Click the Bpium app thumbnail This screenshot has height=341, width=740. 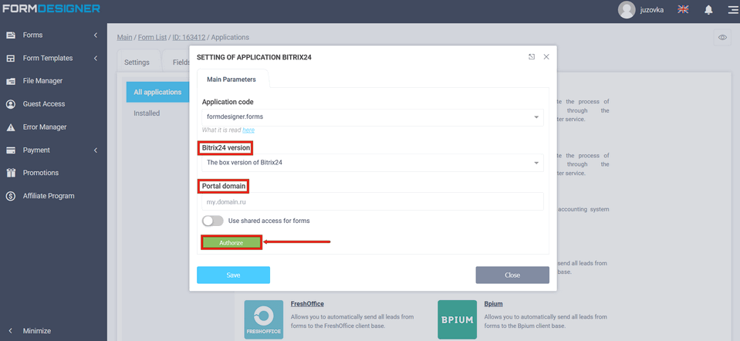458,319
